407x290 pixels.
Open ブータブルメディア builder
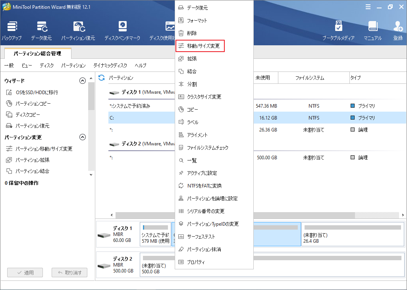338,31
